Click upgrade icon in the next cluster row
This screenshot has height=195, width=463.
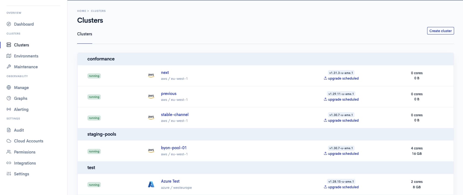(325, 78)
